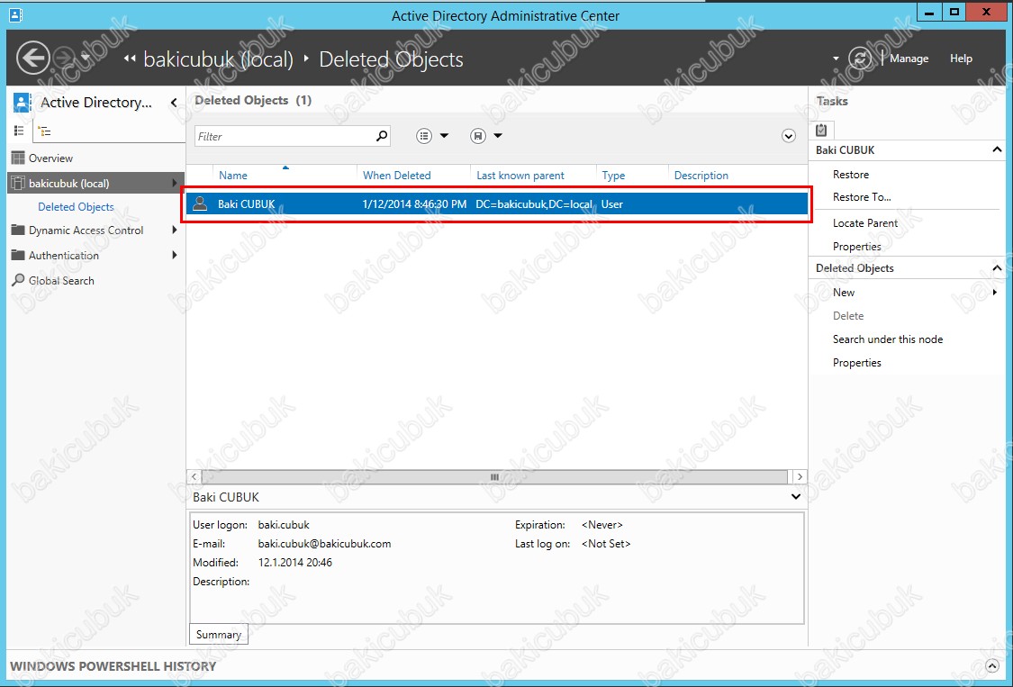The image size is (1013, 687).
Task: Click the baki.cubuk@bakicubuk.com e-mail text
Action: 324,544
